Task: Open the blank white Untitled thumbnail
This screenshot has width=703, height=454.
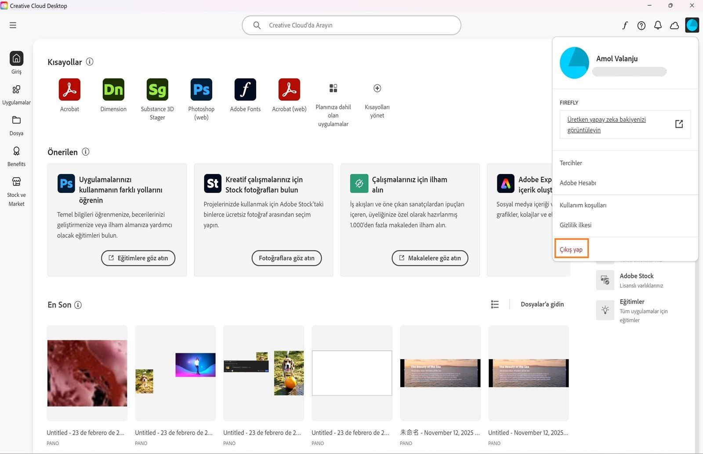Action: tap(352, 373)
